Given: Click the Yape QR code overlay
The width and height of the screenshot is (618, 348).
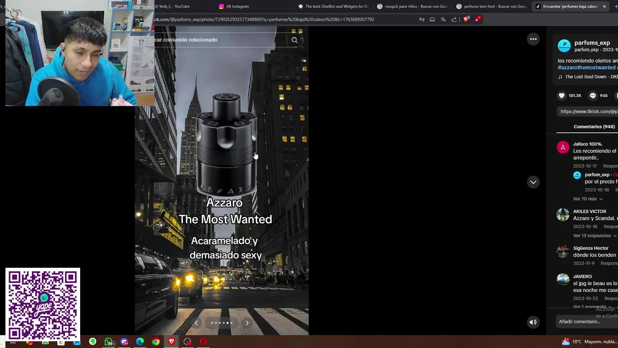Looking at the screenshot, I should click(42, 304).
